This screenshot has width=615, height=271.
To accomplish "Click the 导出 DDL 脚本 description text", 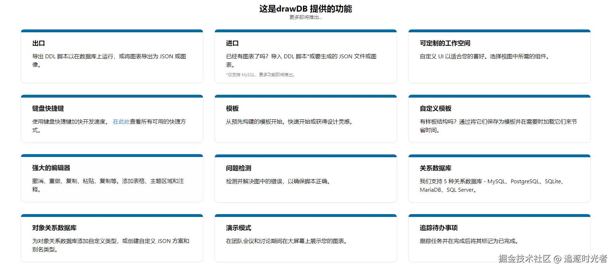I will [109, 60].
